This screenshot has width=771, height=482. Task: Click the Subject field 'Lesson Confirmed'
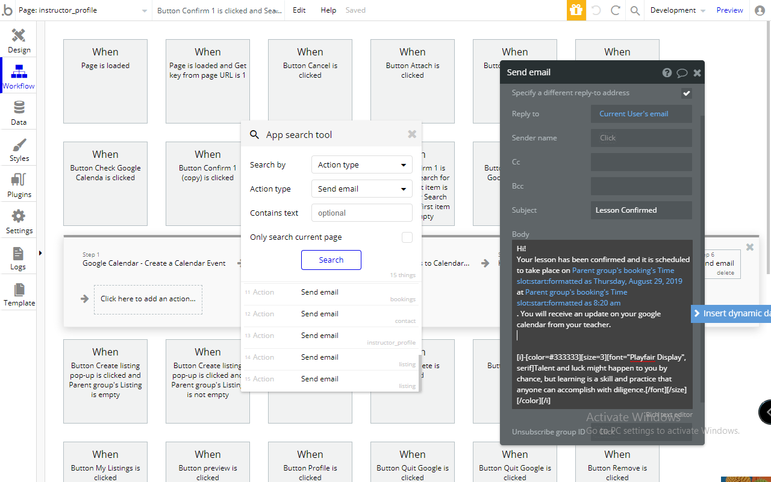pos(641,210)
